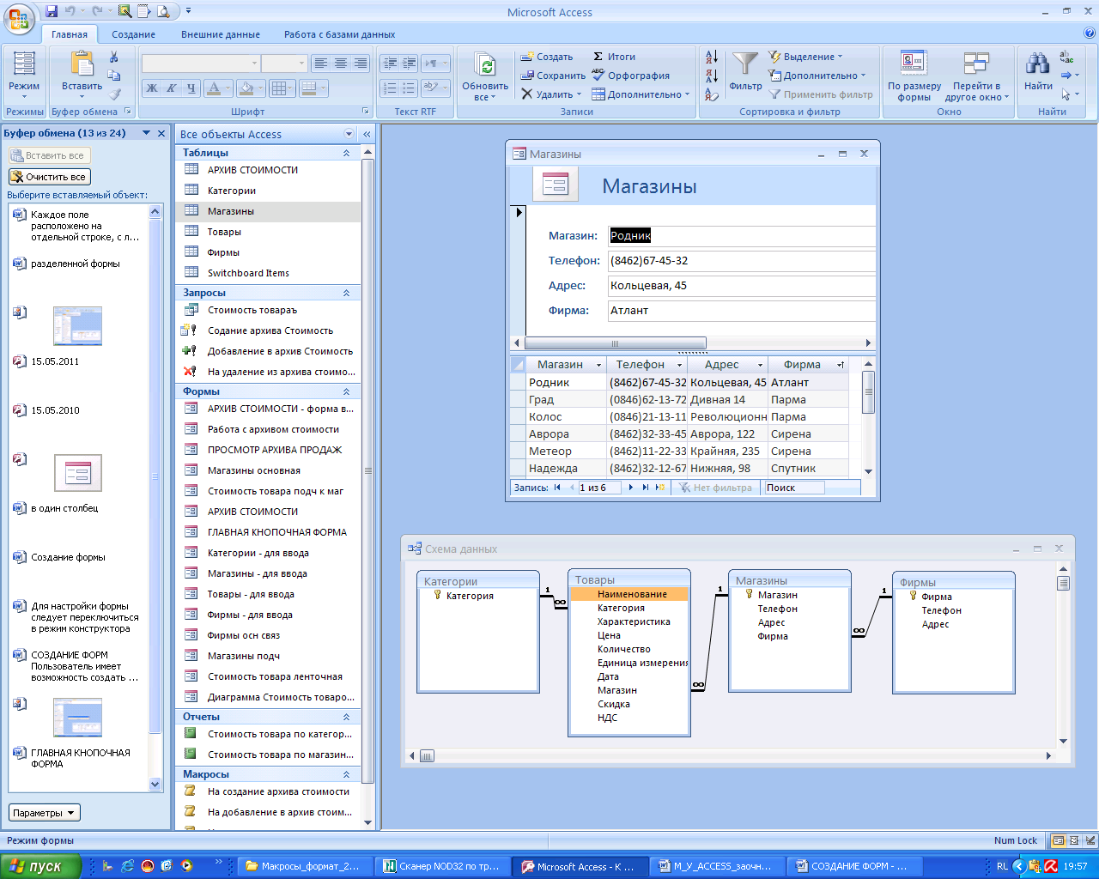Toggle underline formatting (Ч)
Viewport: 1099px width, 879px height.
tap(191, 88)
